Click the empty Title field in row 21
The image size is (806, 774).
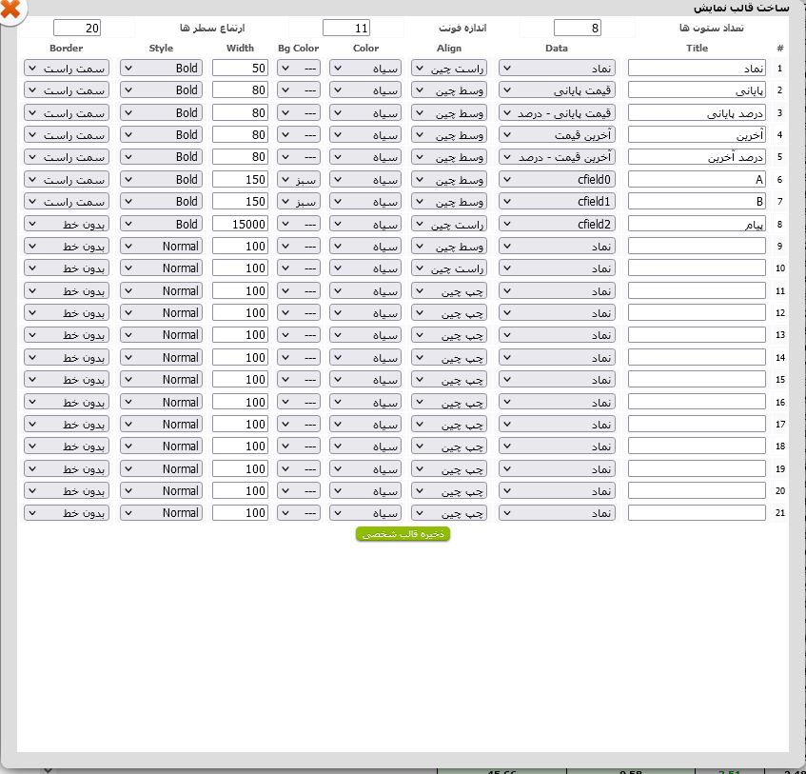coord(697,512)
